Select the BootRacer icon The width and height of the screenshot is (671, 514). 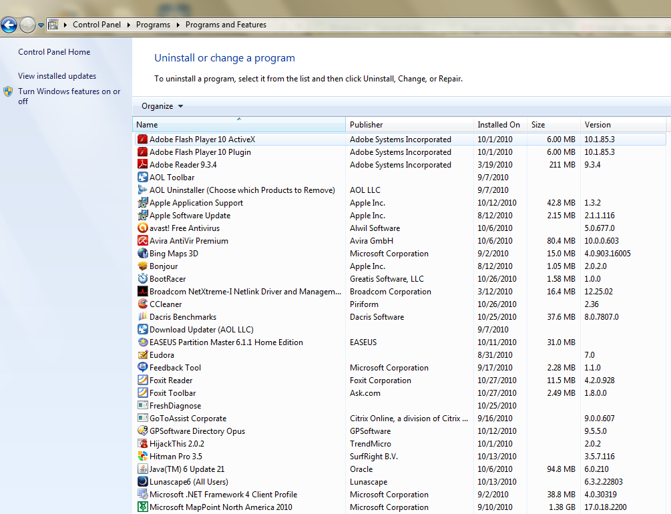tap(142, 278)
